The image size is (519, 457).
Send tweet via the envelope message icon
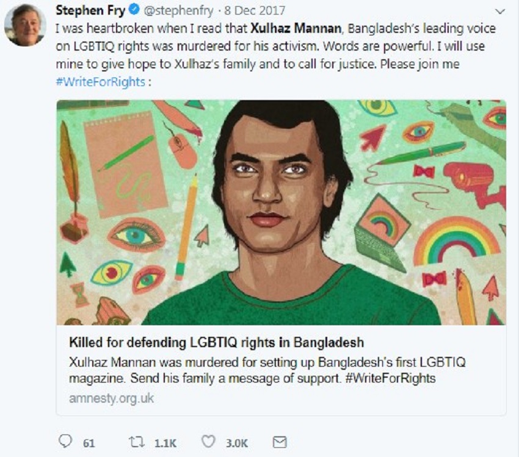tap(279, 441)
